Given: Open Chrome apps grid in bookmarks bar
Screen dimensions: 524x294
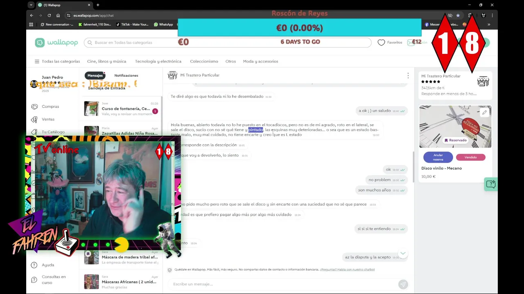Looking at the screenshot, I should 31,24.
